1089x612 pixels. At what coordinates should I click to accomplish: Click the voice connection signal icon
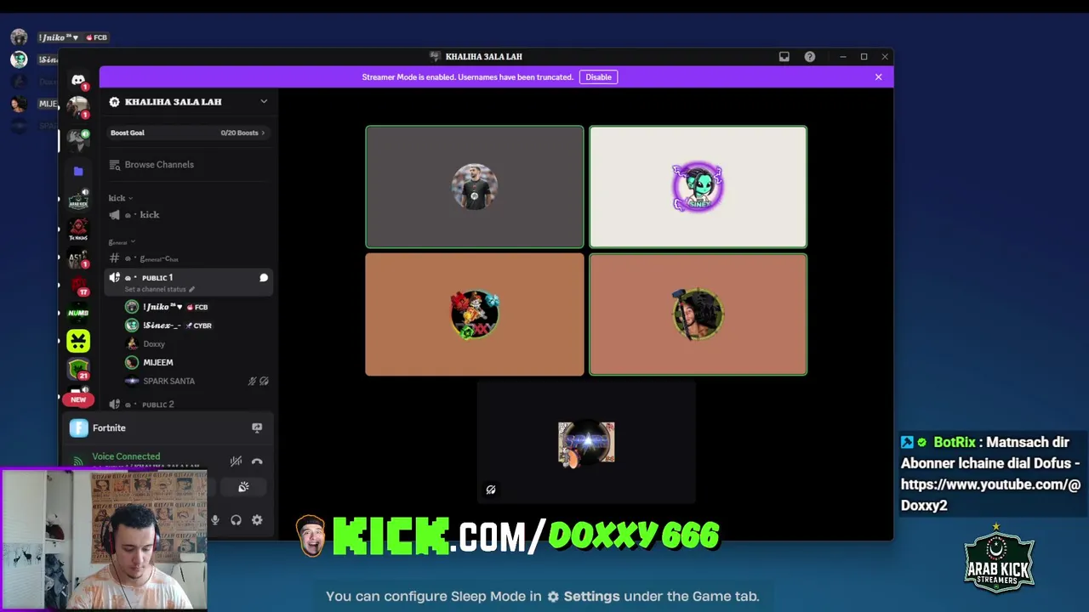(x=78, y=461)
